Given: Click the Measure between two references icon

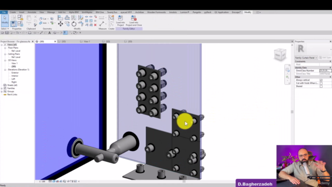Looking at the screenshot, I should (x=102, y=24).
